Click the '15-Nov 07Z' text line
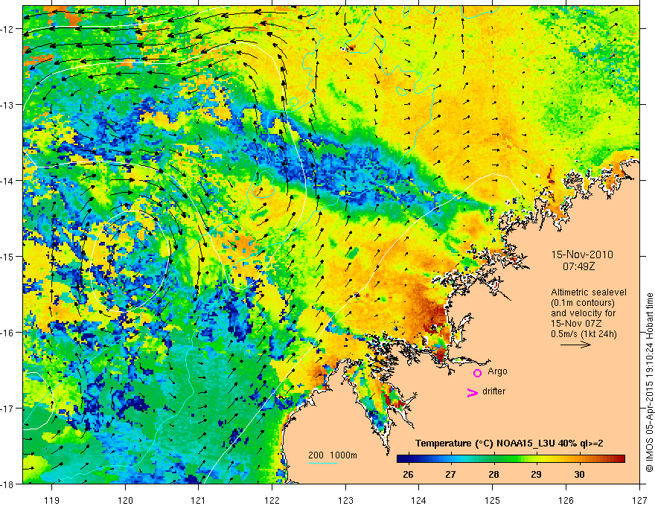The height and width of the screenshot is (506, 655). click(x=575, y=324)
